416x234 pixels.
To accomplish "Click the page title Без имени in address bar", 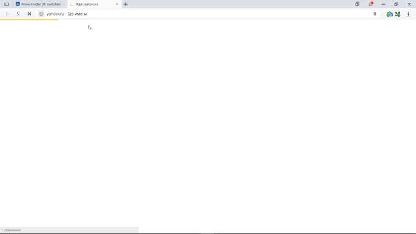I will point(77,14).
